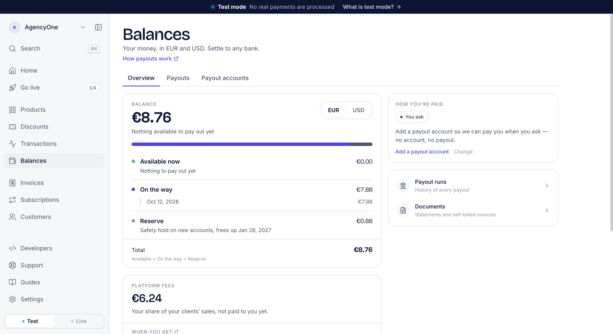Open Balances in the sidebar
Viewport: 613px width, 334px height.
pos(54,161)
